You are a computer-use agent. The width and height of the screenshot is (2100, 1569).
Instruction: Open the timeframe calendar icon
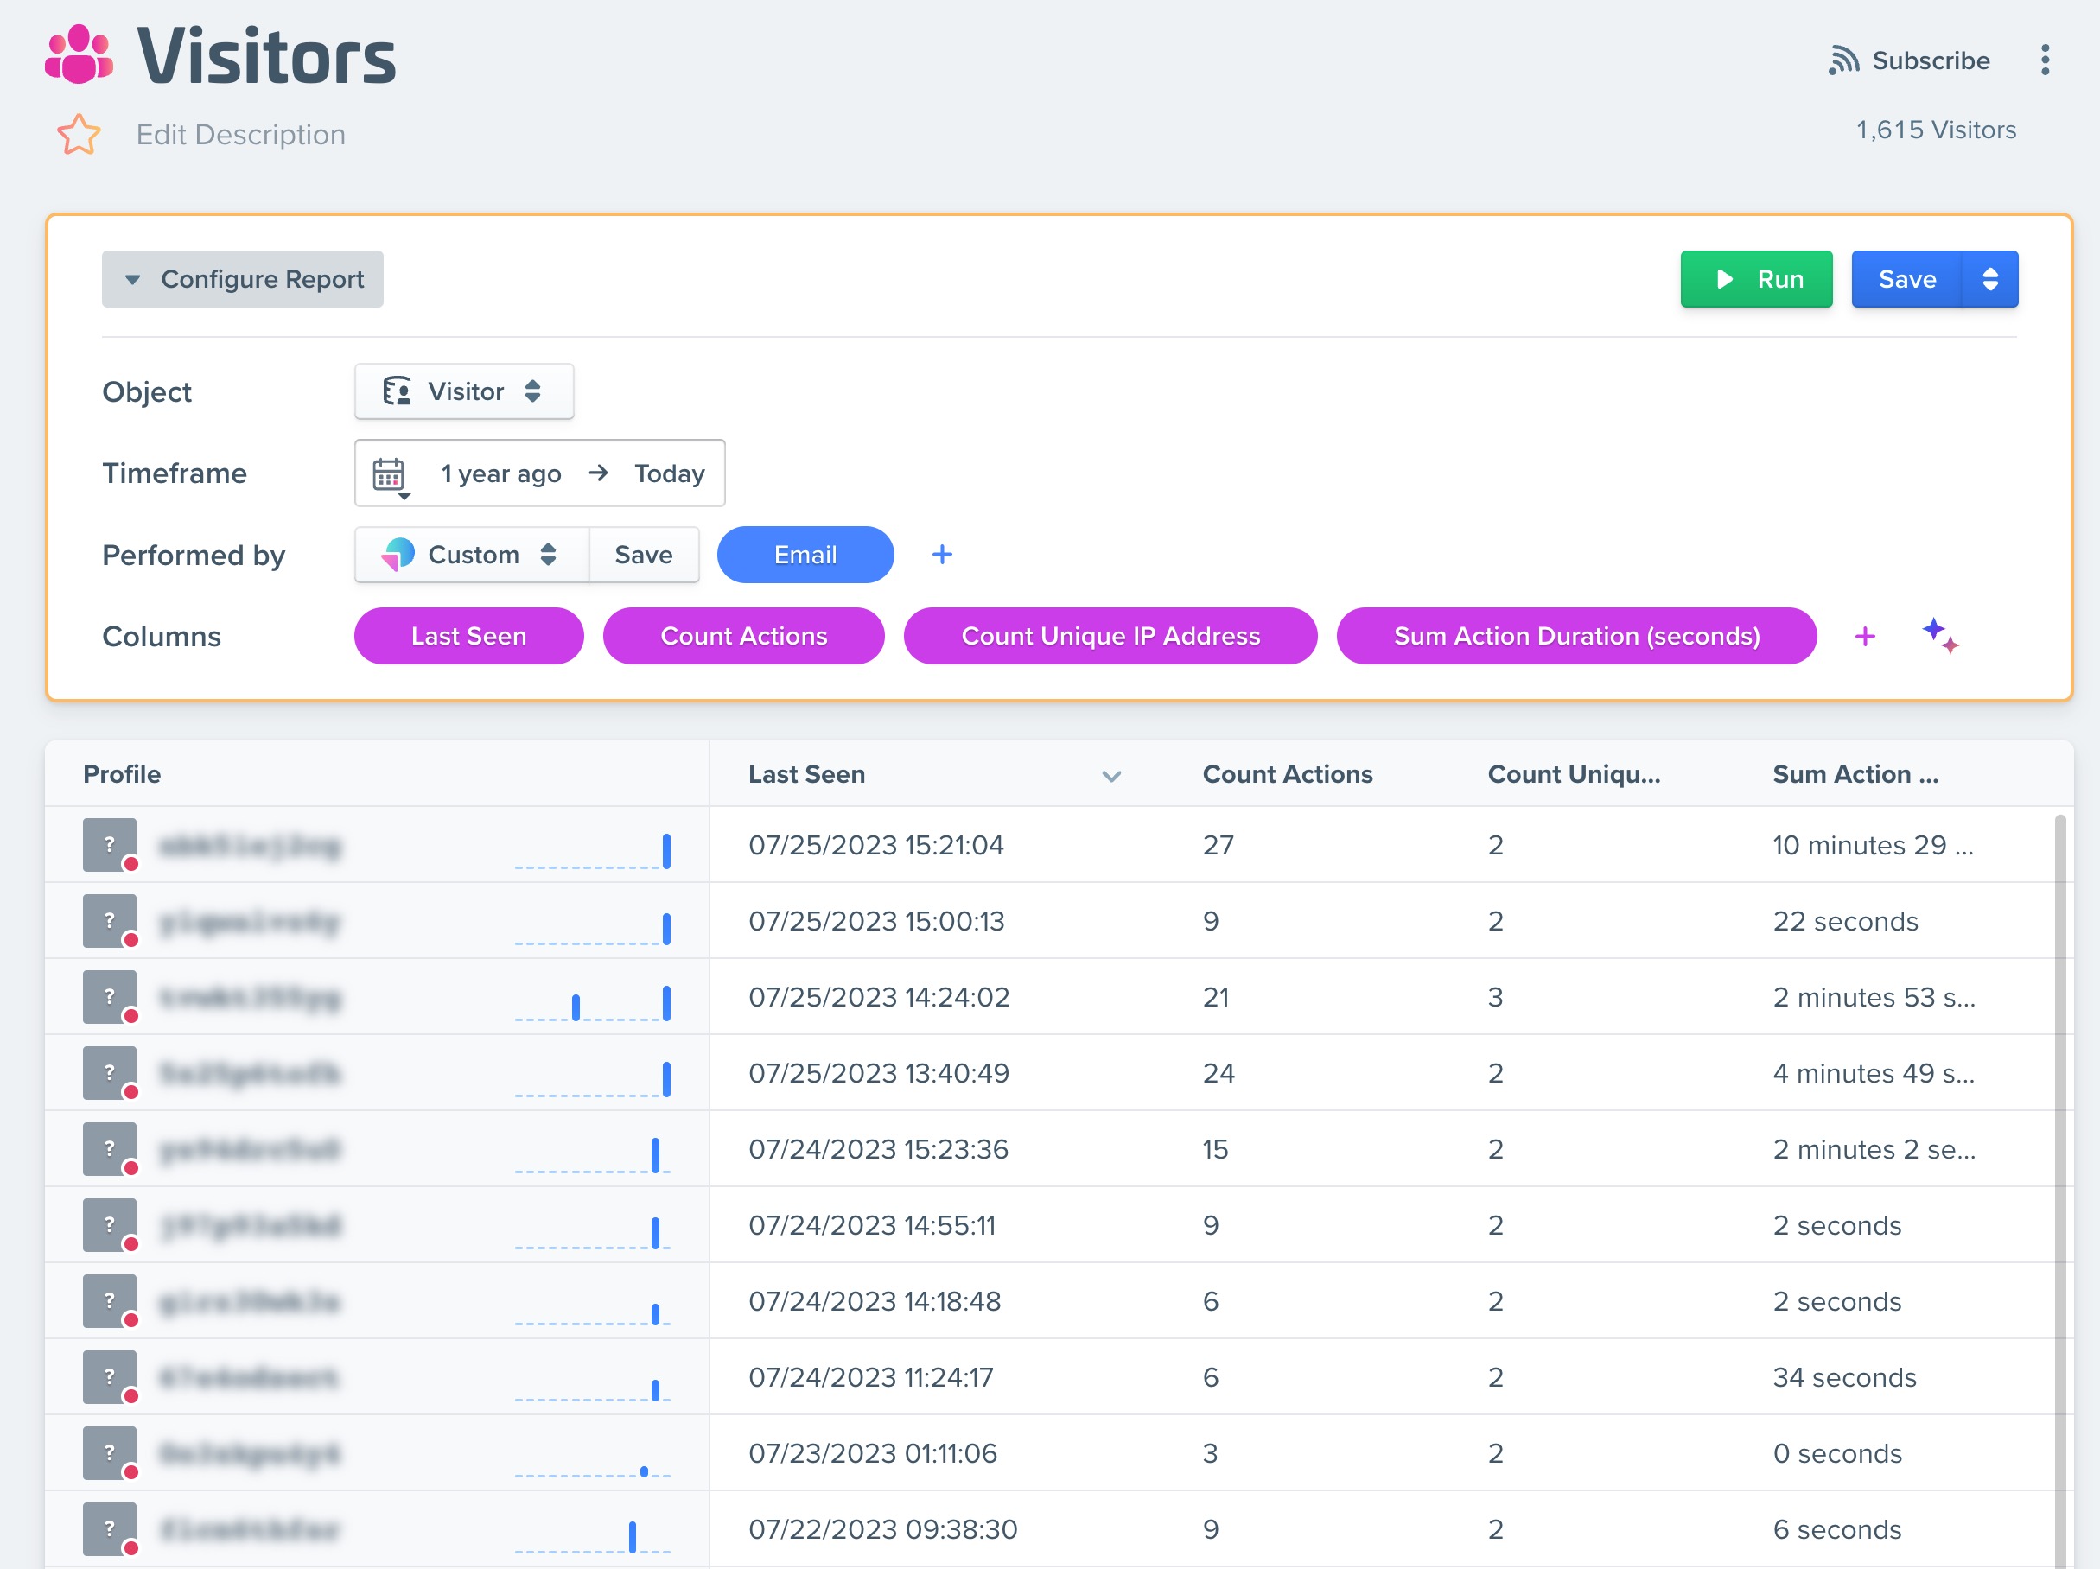388,473
